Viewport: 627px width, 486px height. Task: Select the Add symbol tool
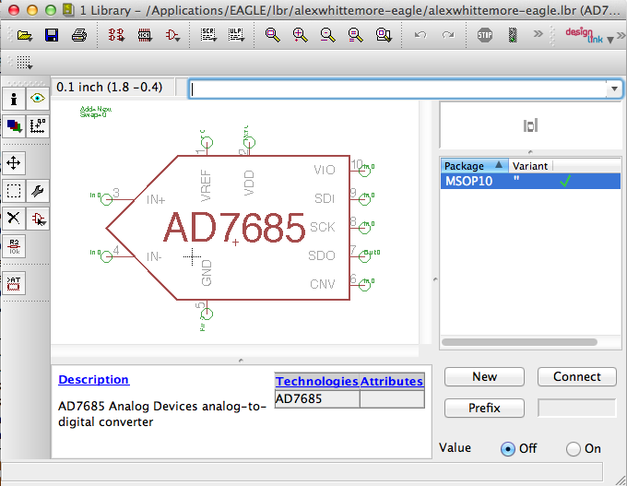[x=38, y=219]
